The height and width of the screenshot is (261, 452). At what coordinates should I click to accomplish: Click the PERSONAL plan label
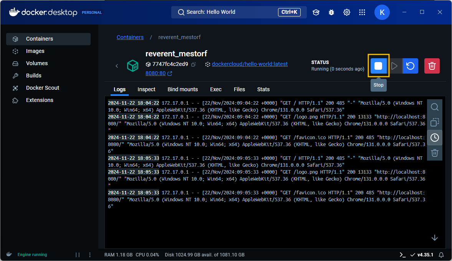[x=92, y=13]
